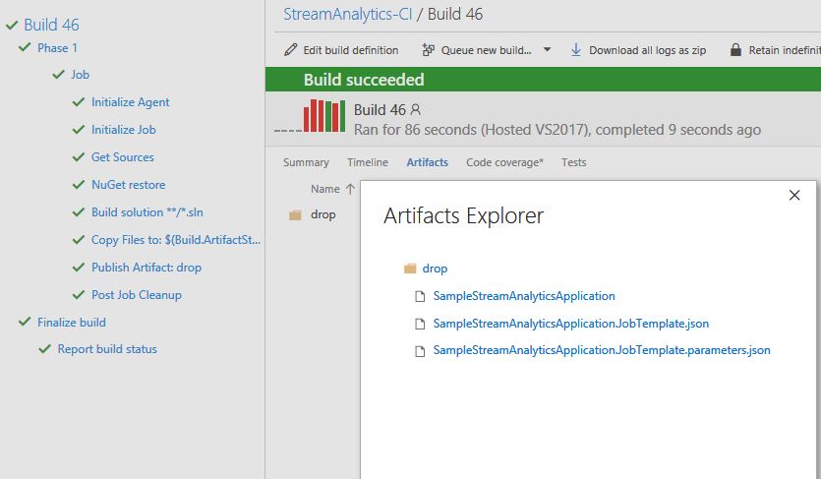The width and height of the screenshot is (821, 479).
Task: Click the checkmark icon beside NuGet restore
Action: [x=79, y=184]
